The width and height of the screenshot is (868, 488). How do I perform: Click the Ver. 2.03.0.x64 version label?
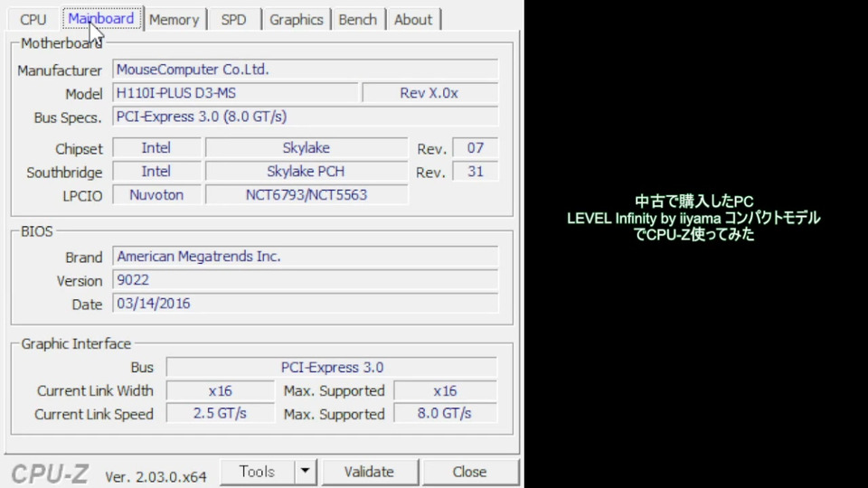[x=156, y=476]
